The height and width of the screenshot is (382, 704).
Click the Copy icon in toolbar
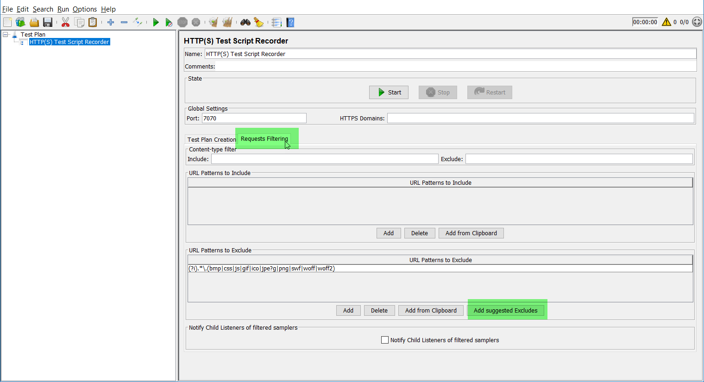click(79, 22)
